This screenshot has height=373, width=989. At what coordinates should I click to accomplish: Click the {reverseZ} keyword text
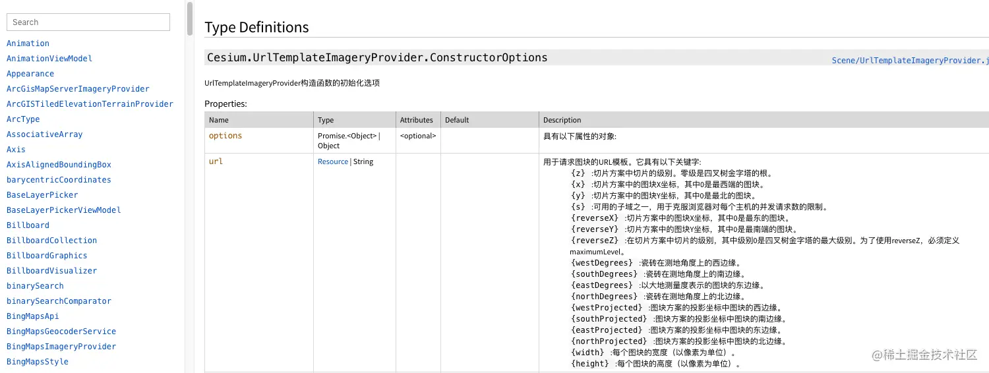point(595,241)
